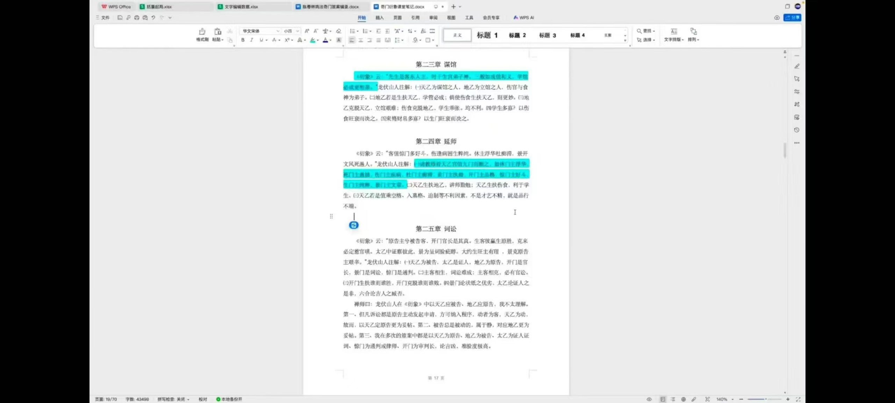Screen dimensions: 895x403
Task: Click the Character Shading icon
Action: click(339, 40)
